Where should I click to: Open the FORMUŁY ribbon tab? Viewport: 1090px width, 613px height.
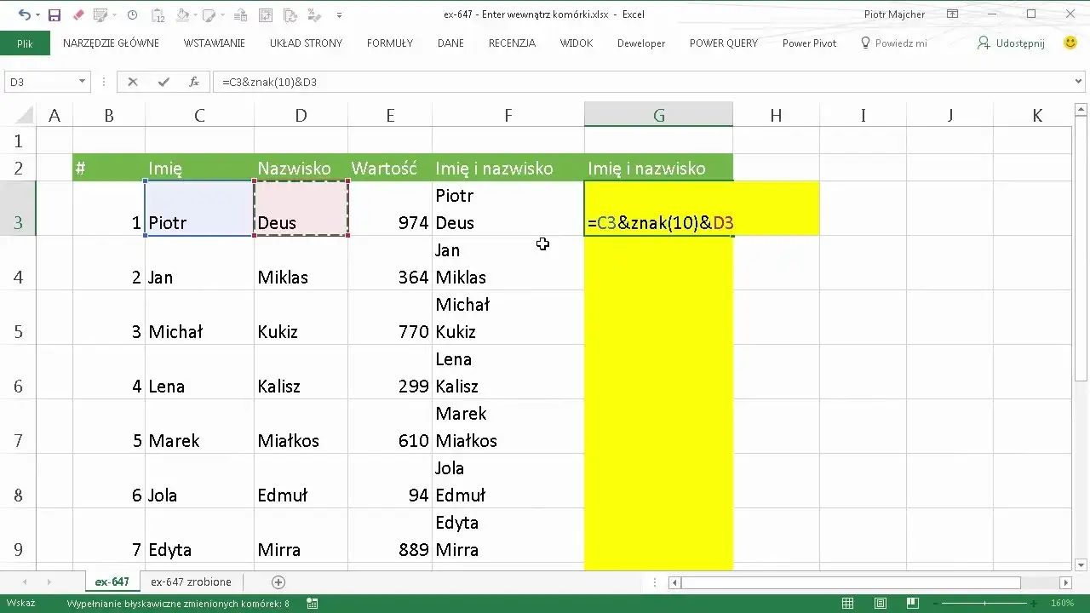389,43
